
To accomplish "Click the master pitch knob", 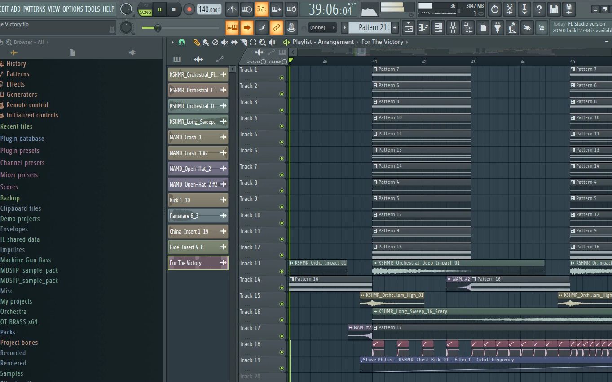I will tap(127, 28).
